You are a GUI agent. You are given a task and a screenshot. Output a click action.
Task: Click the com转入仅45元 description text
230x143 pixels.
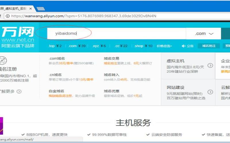(x=116, y=80)
